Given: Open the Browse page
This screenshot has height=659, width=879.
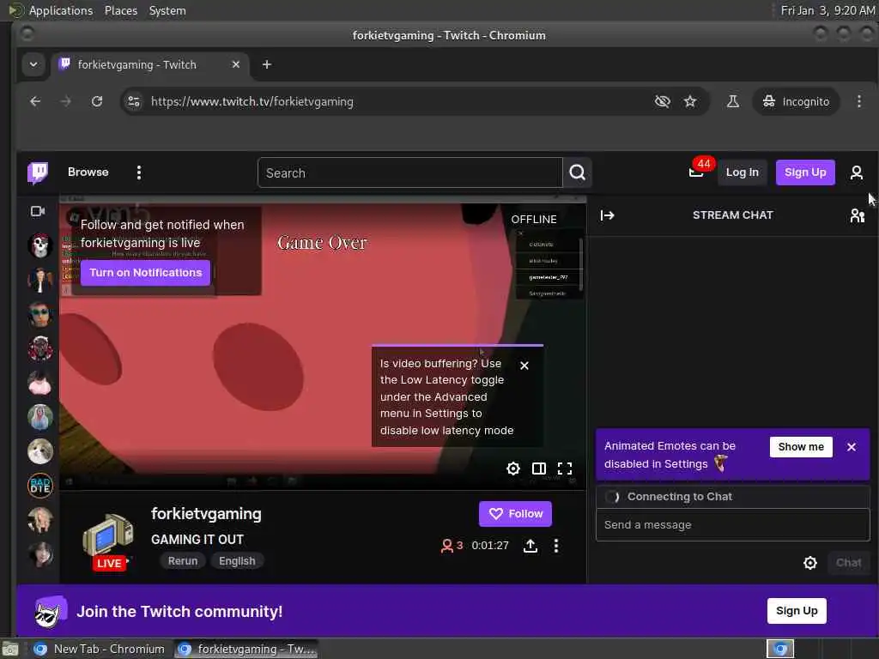Looking at the screenshot, I should point(88,172).
